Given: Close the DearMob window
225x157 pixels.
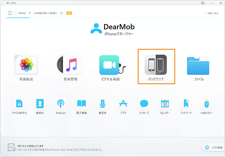Looking at the screenshot, I should [x=221, y=3].
